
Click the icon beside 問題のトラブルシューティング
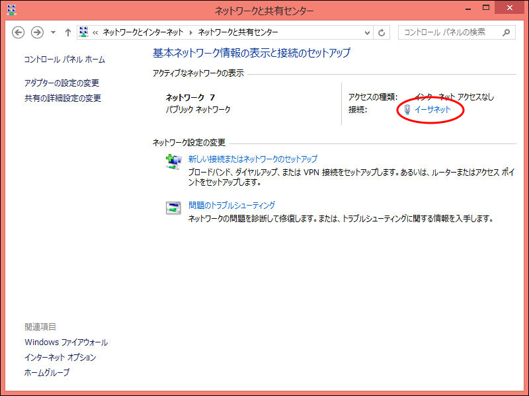[173, 208]
